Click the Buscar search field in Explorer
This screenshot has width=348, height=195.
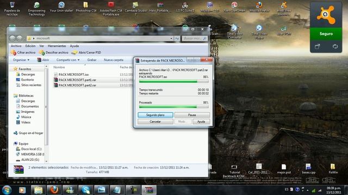(x=195, y=38)
